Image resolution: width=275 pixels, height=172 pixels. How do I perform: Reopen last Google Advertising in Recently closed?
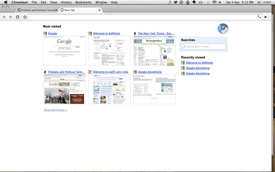(x=198, y=74)
